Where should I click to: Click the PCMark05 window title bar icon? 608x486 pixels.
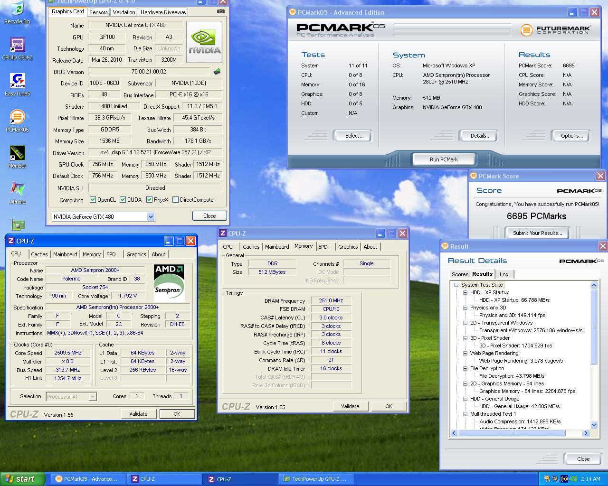[293, 12]
